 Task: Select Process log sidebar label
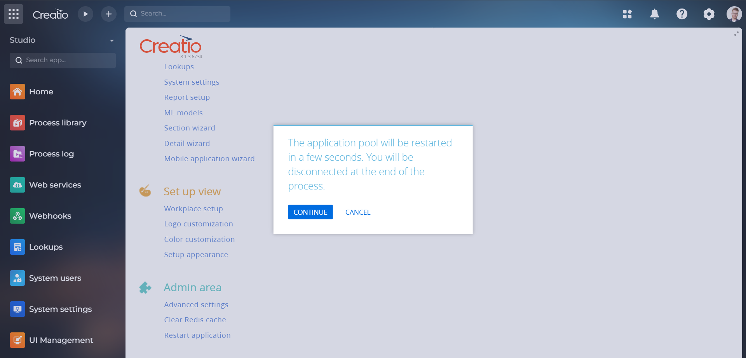click(52, 154)
